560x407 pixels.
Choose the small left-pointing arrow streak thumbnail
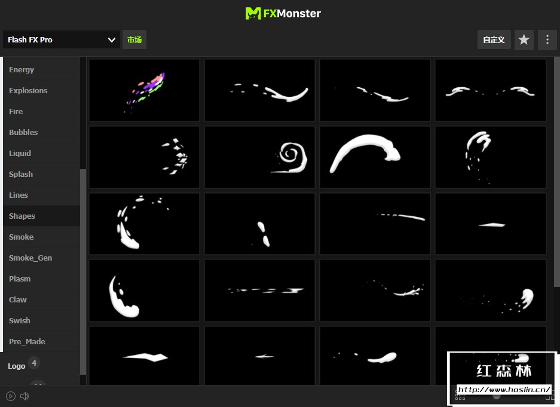pos(259,356)
